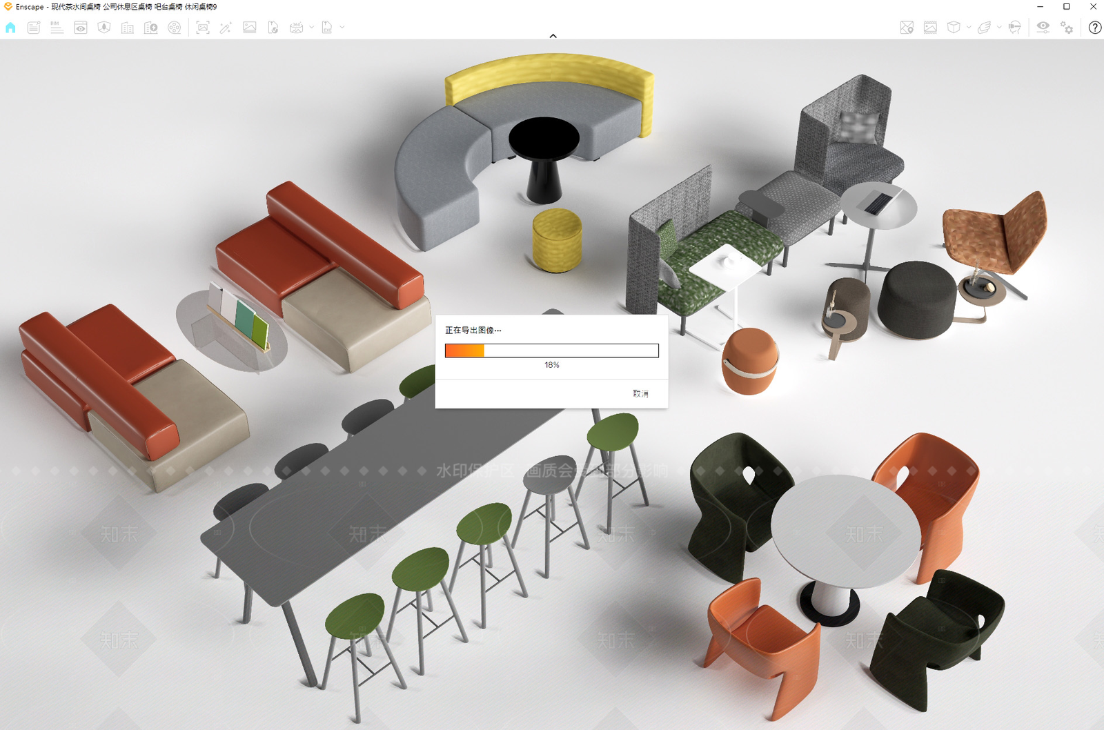This screenshot has height=730, width=1104.
Task: Click the 3D cube view mode icon
Action: pyautogui.click(x=954, y=28)
